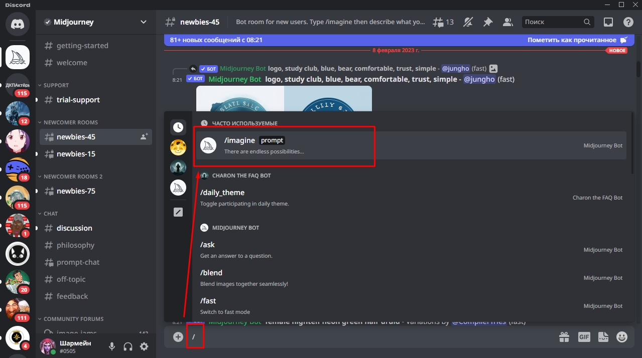The height and width of the screenshot is (358, 642).
Task: Open Шармейн user profile panel
Action: [71, 346]
